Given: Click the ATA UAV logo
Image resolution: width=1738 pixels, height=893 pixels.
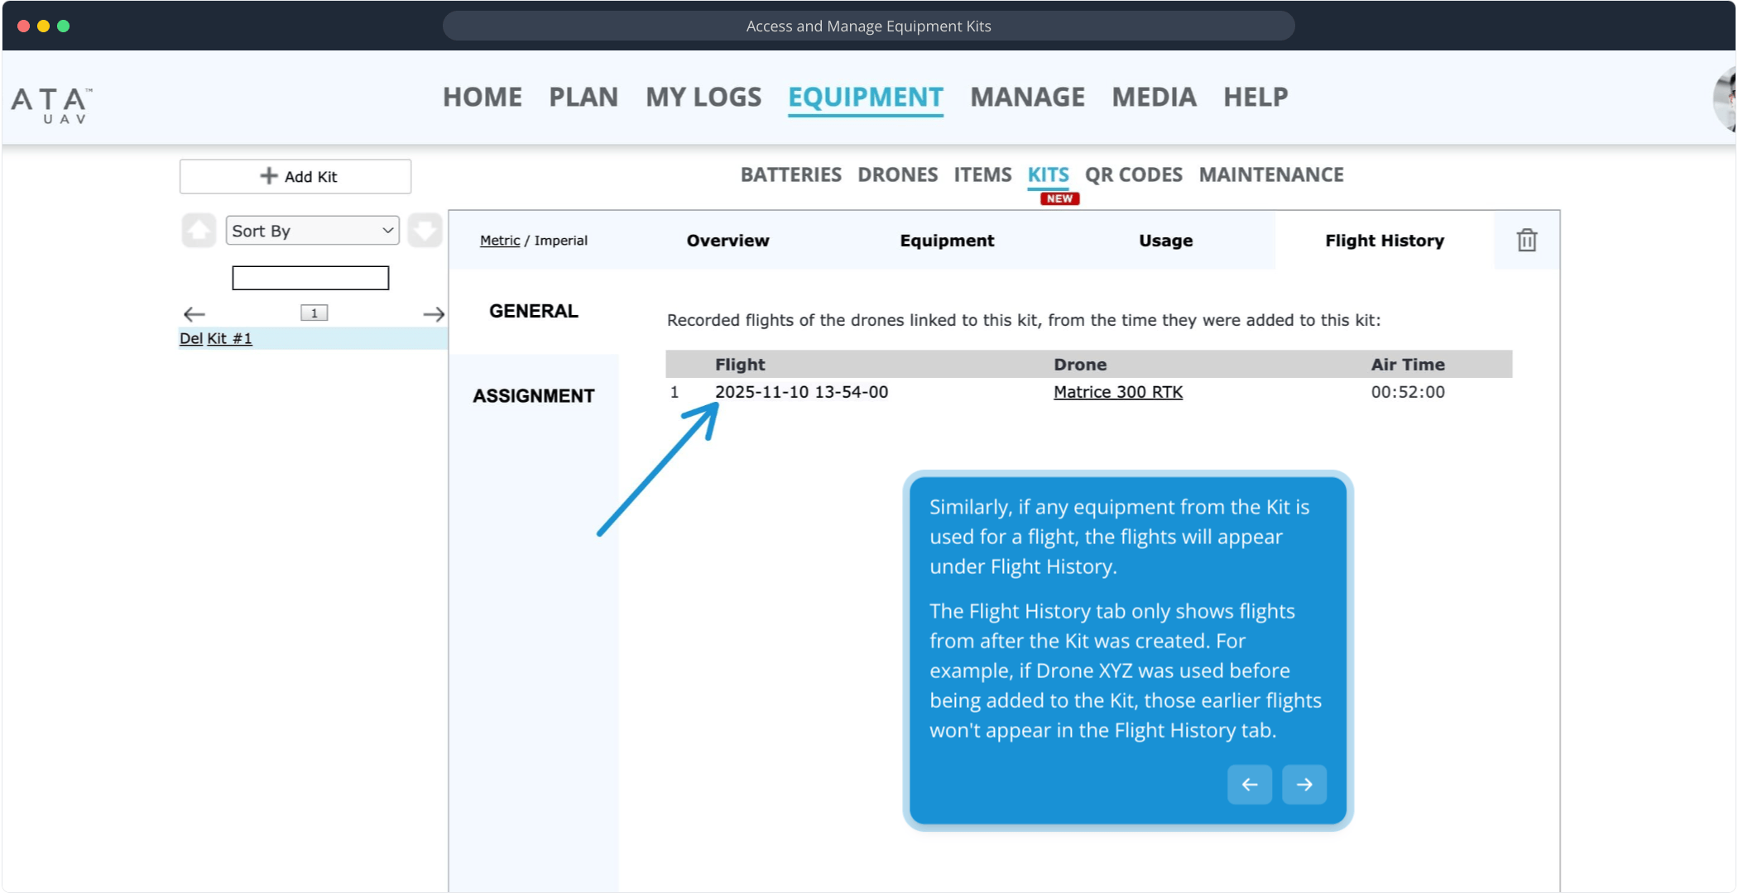Looking at the screenshot, I should coord(51,104).
